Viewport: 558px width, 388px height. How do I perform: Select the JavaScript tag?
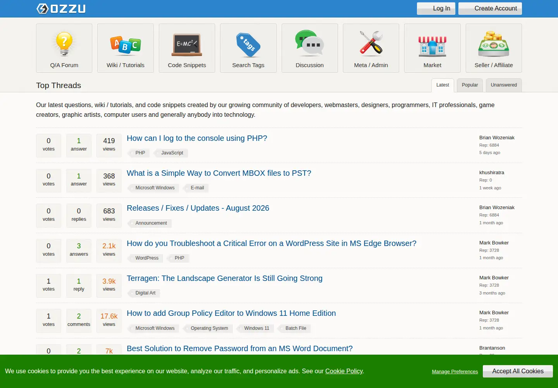point(171,153)
